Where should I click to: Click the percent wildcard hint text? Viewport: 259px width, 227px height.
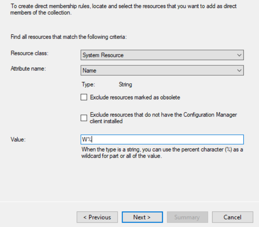pos(162,153)
